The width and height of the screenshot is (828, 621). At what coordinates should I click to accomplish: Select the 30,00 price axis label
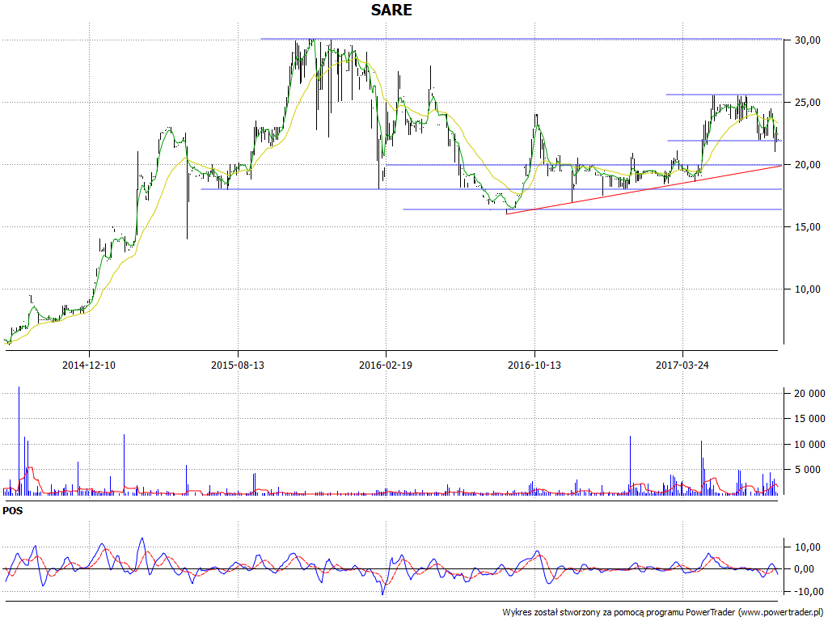(x=808, y=40)
